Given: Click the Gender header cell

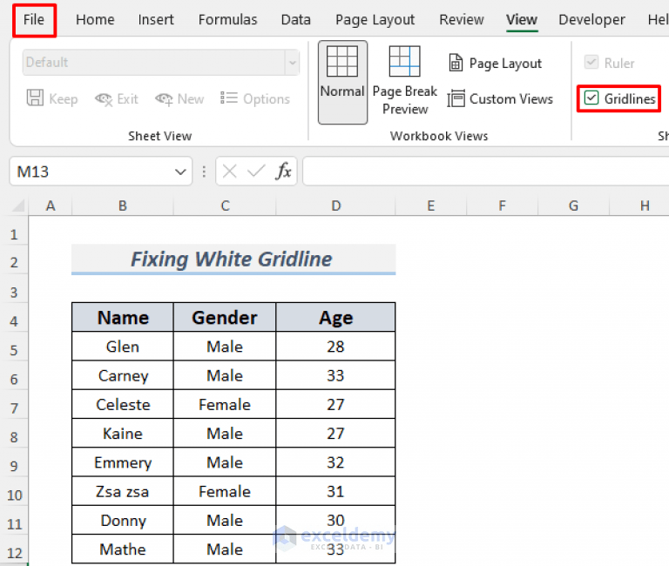Looking at the screenshot, I should pyautogui.click(x=225, y=318).
